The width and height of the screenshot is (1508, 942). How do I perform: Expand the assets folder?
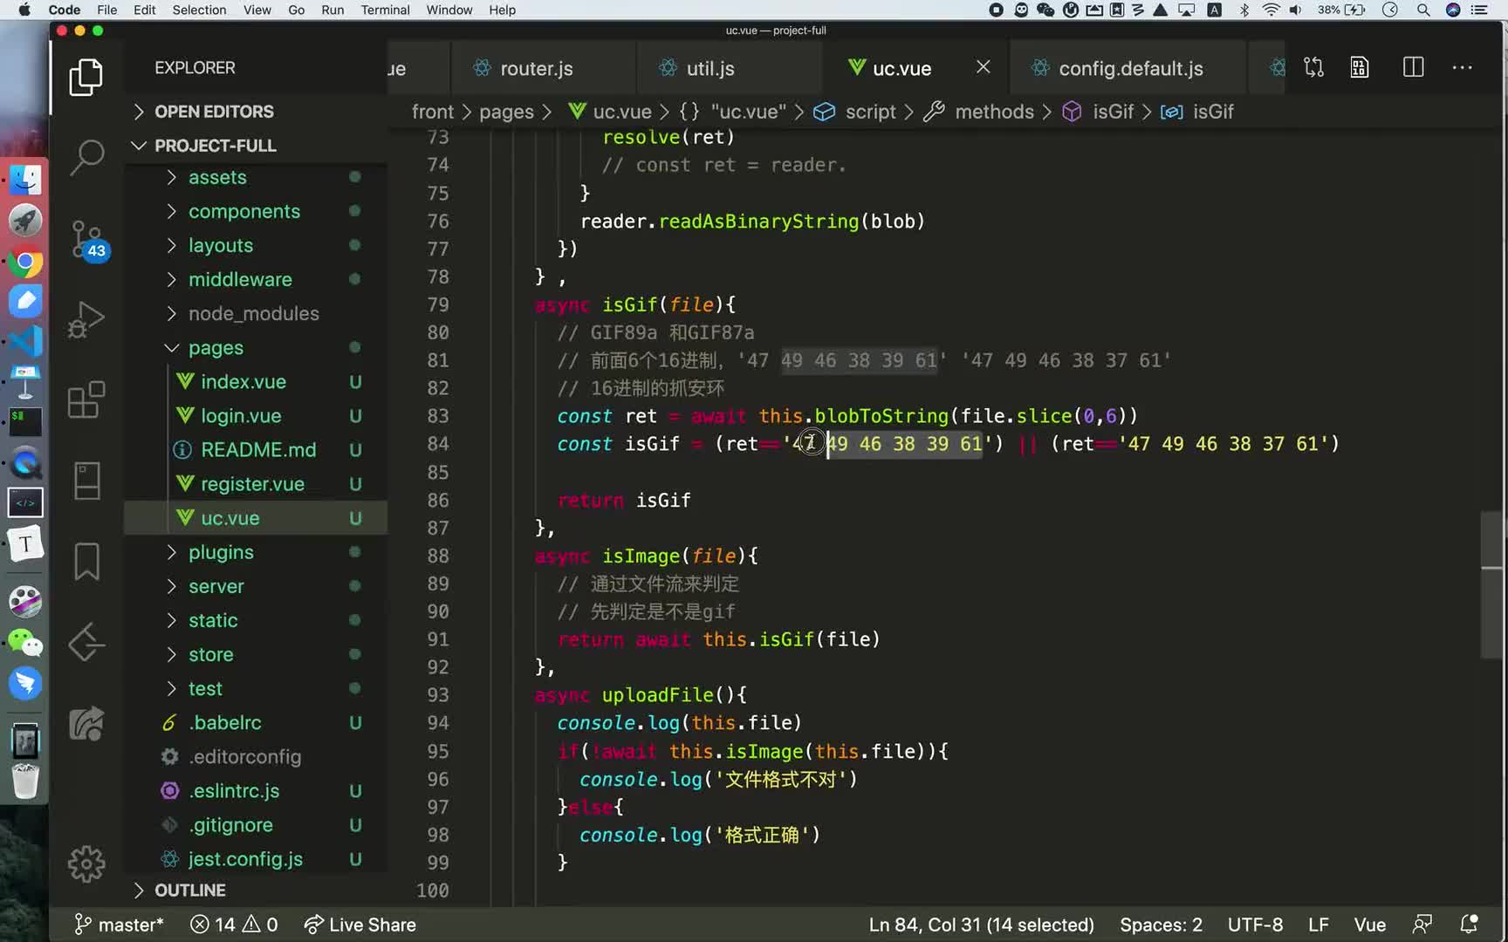point(217,177)
